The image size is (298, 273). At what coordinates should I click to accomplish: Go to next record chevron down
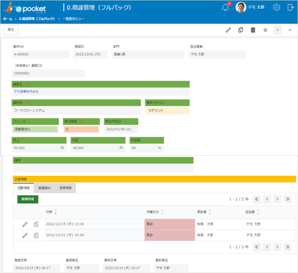click(290, 30)
